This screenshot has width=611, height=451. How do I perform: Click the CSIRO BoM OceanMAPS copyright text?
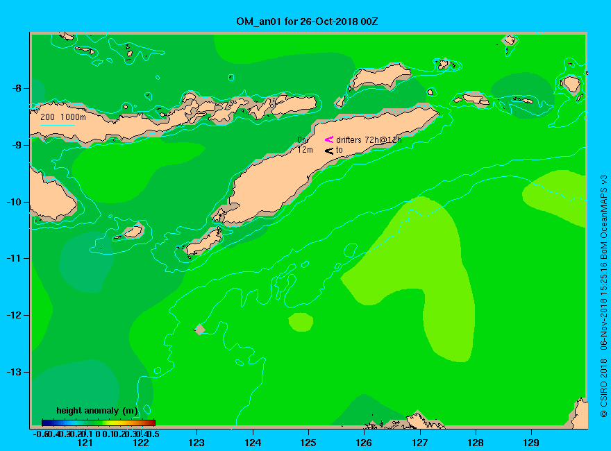(x=603, y=296)
